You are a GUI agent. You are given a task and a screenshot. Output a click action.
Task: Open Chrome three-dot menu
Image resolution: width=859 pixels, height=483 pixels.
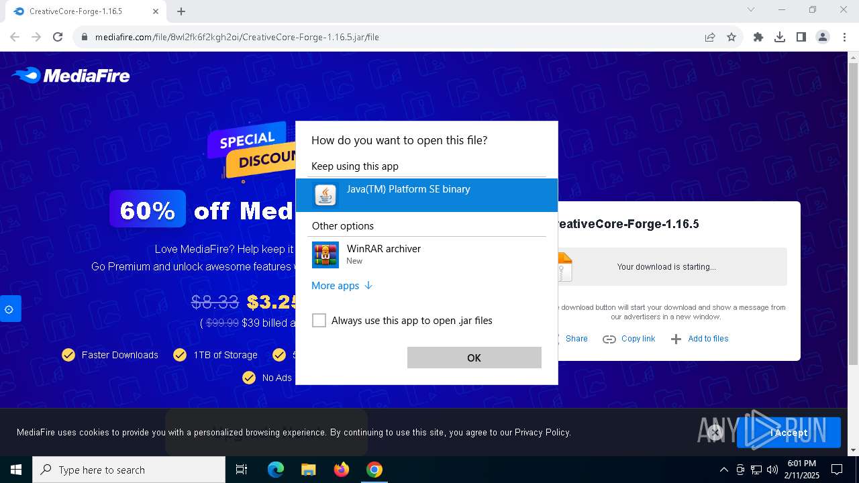(844, 37)
